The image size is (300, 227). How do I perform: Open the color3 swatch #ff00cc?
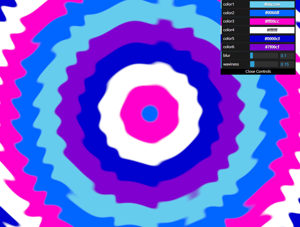[272, 21]
